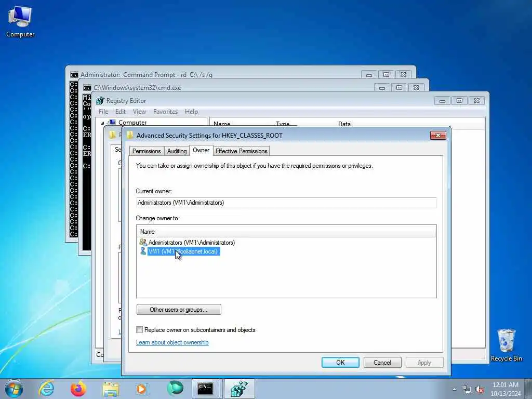
Task: Click the Administrator Command Prompt title icon
Action: [74, 75]
